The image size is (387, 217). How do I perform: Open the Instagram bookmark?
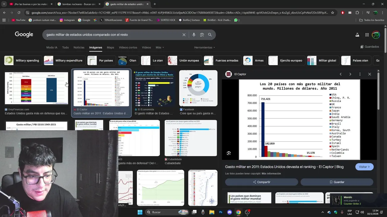67,20
